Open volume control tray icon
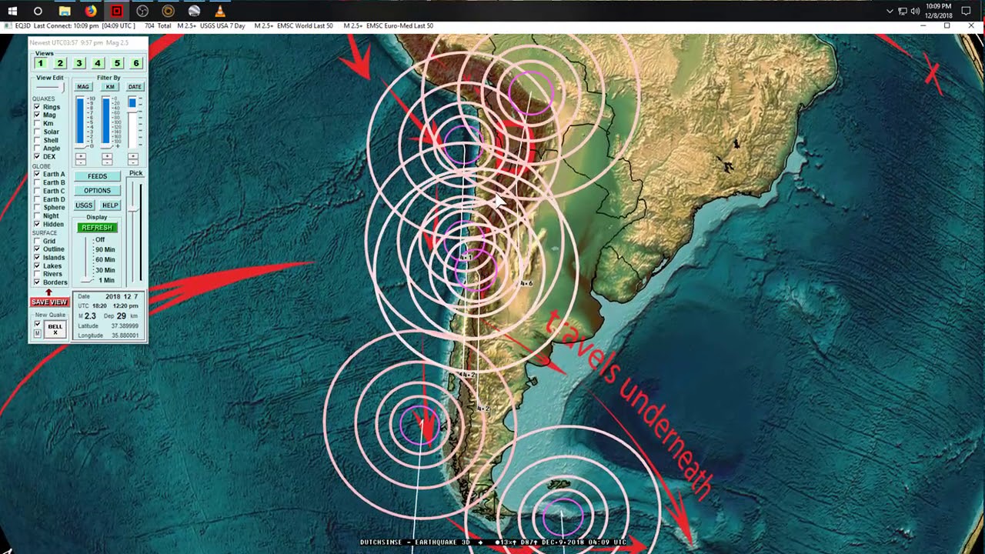Viewport: 985px width, 554px height. pyautogui.click(x=915, y=11)
